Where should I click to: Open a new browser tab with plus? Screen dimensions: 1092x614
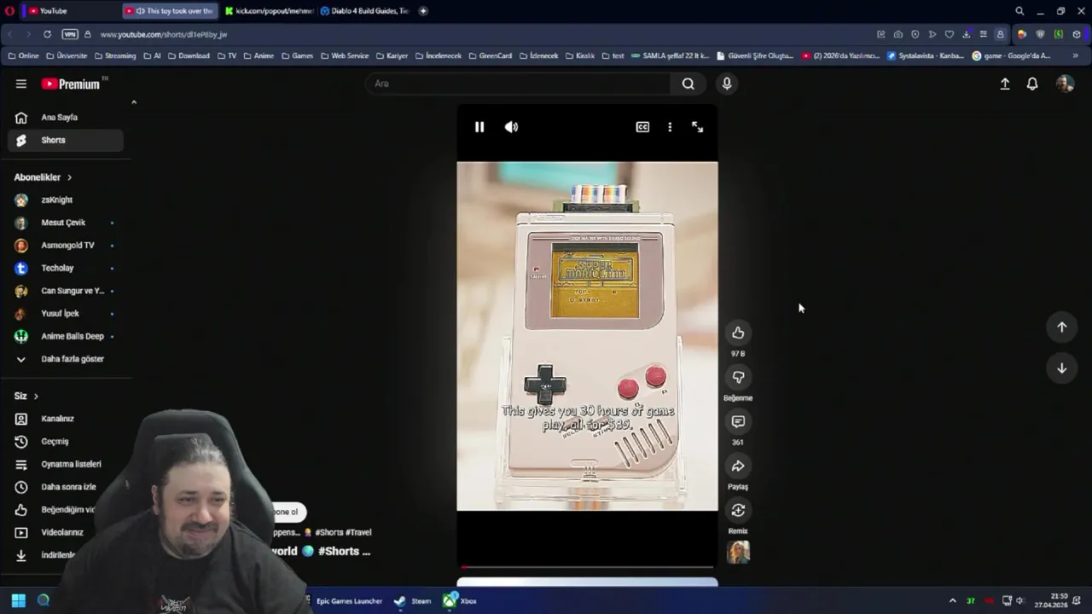click(x=423, y=11)
